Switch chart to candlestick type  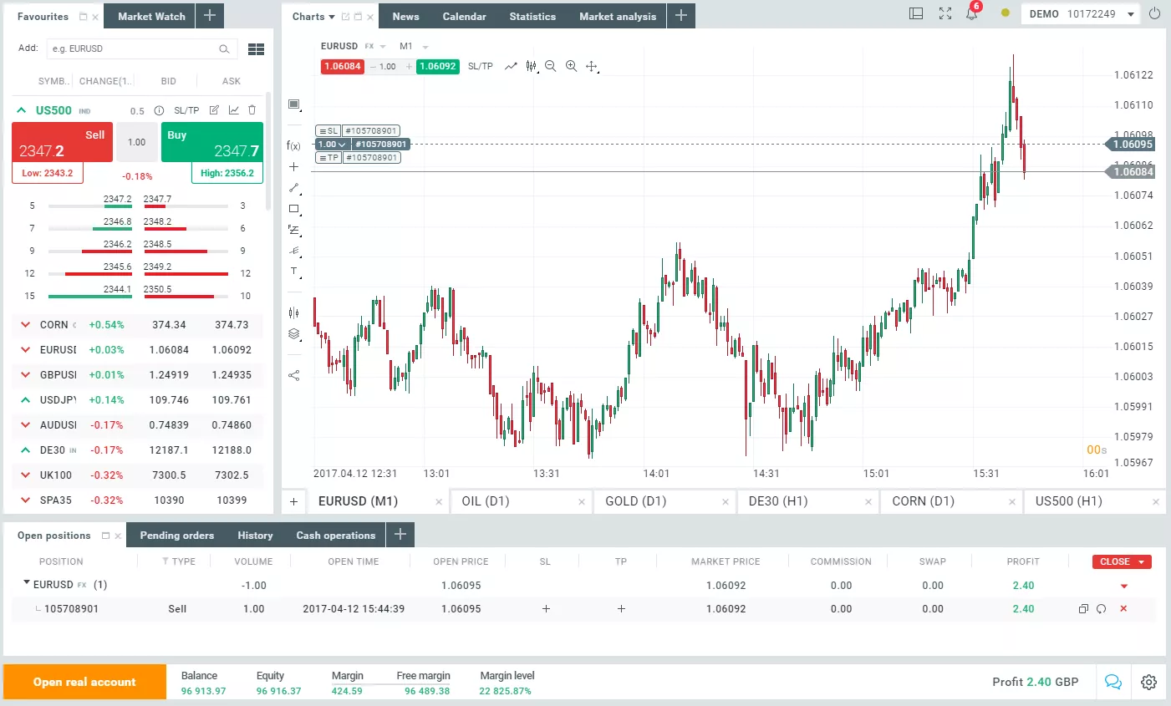click(x=532, y=66)
